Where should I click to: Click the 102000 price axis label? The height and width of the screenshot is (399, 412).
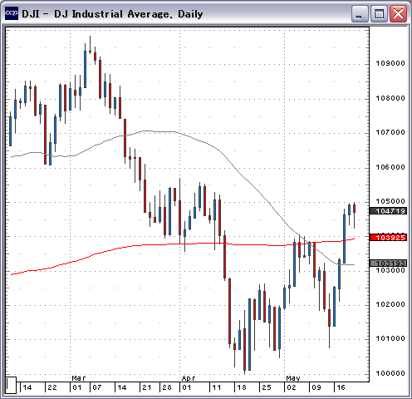point(390,304)
